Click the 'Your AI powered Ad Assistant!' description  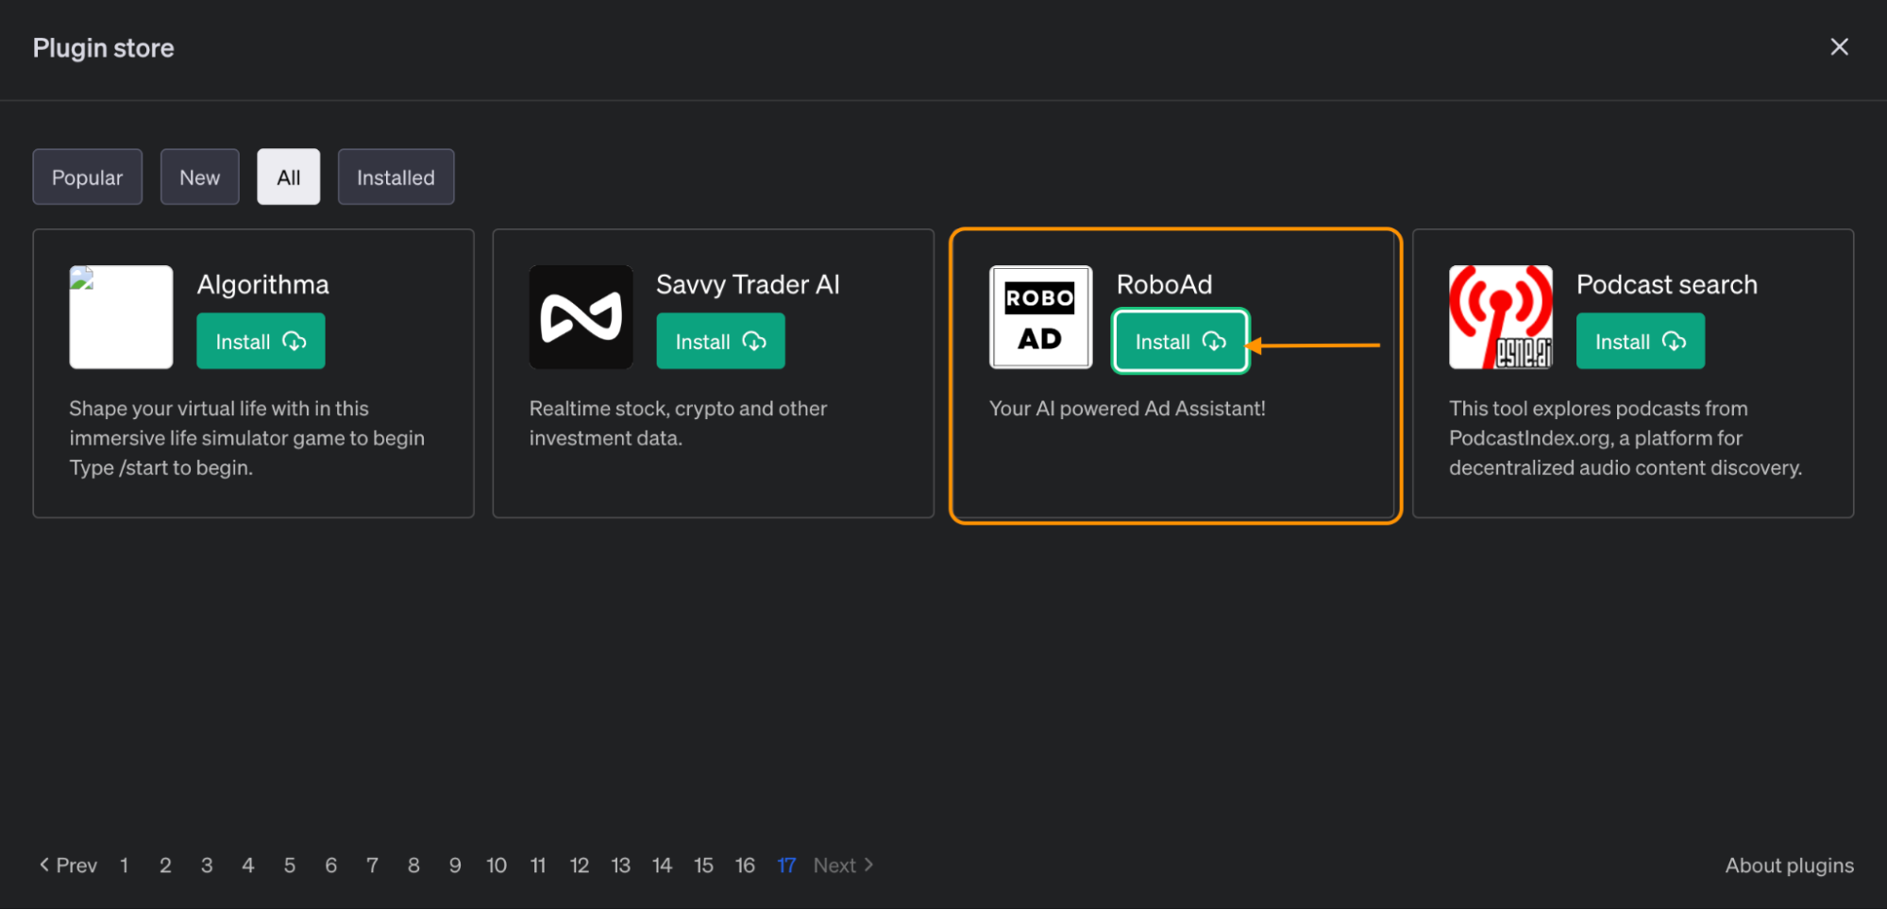tap(1127, 409)
